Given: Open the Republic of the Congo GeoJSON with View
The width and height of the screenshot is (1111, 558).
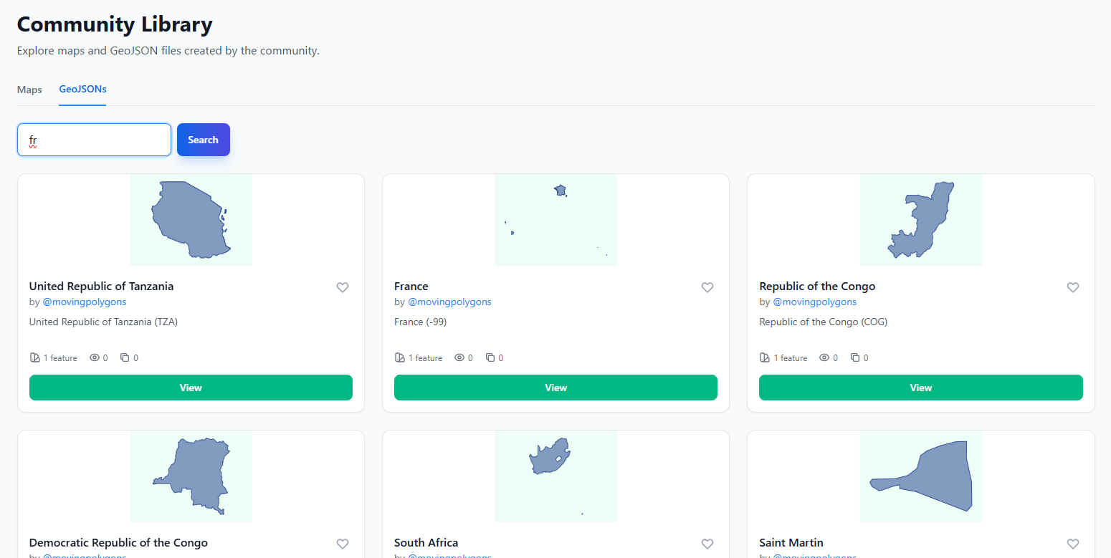Looking at the screenshot, I should click(920, 387).
